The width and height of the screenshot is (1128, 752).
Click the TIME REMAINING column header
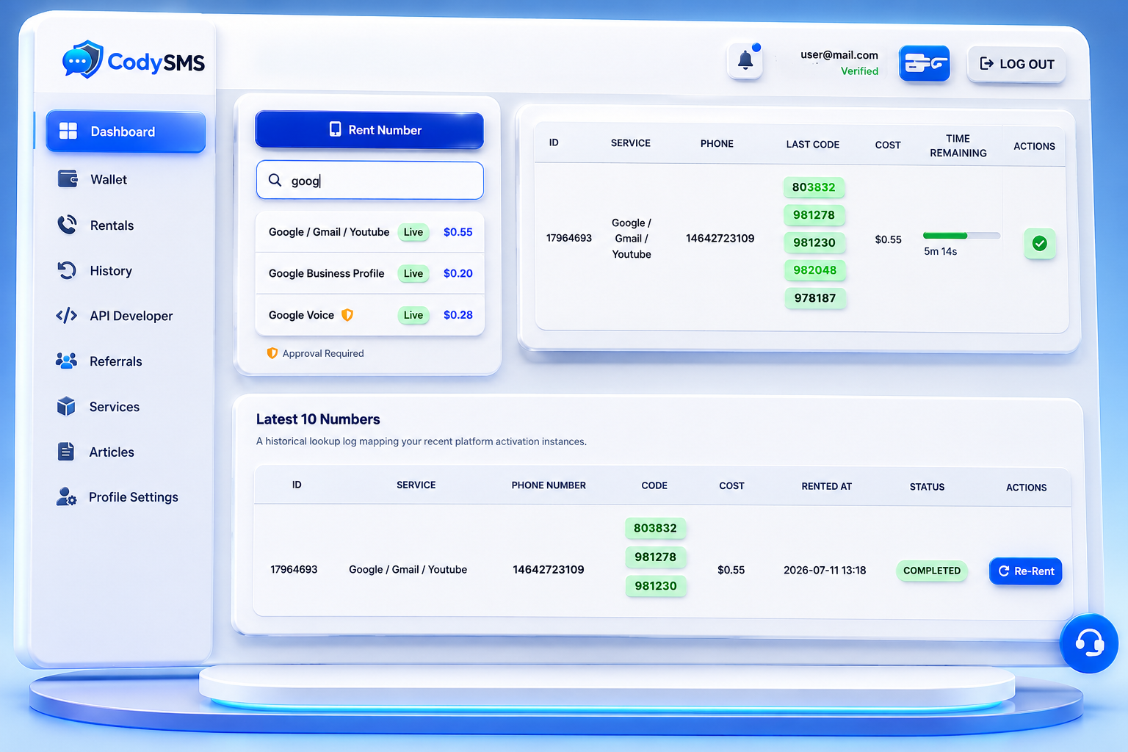pos(958,145)
